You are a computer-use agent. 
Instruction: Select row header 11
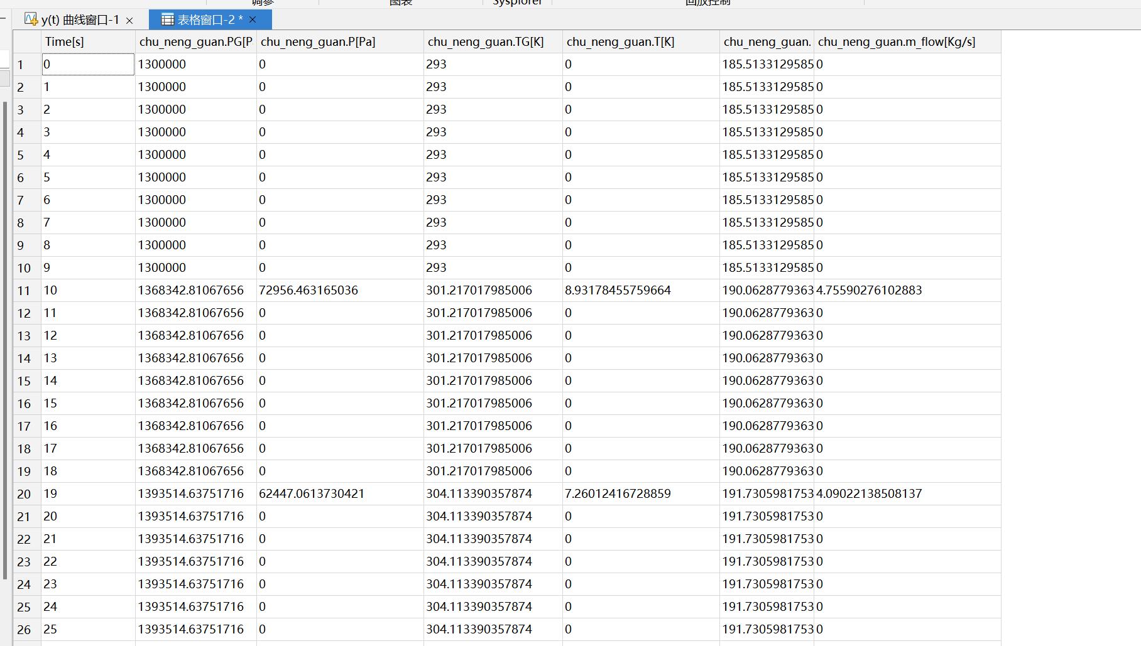point(27,290)
